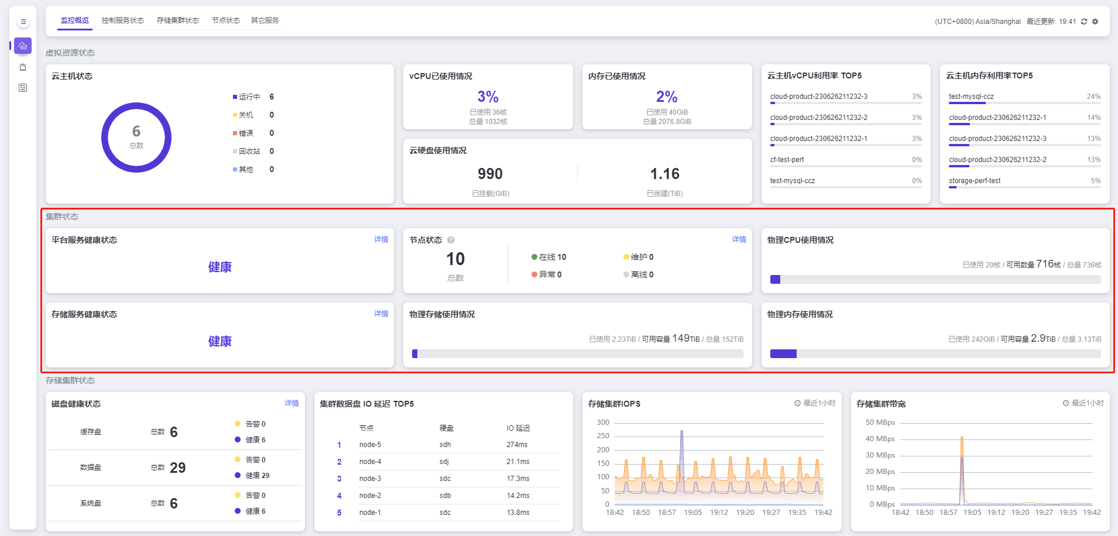
Task: Select the node-5 row in IO延迟 table
Action: pos(445,445)
